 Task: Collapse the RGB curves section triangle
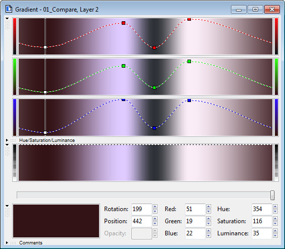[7, 18]
